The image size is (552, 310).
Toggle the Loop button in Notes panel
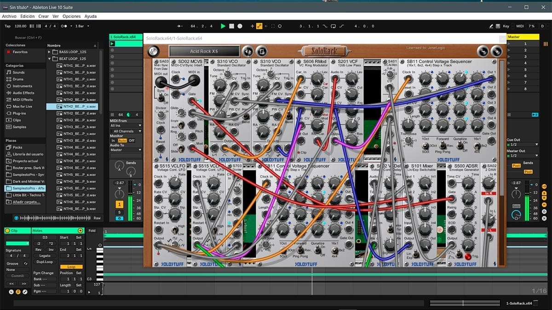pos(71,267)
